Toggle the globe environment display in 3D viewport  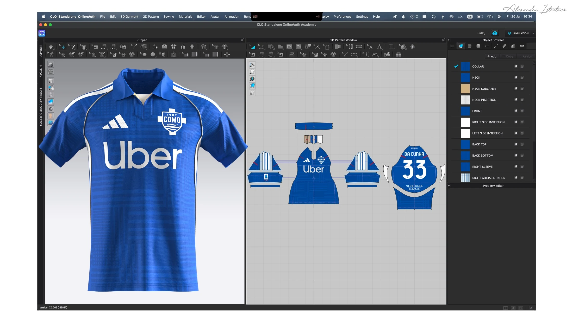[x=51, y=123]
